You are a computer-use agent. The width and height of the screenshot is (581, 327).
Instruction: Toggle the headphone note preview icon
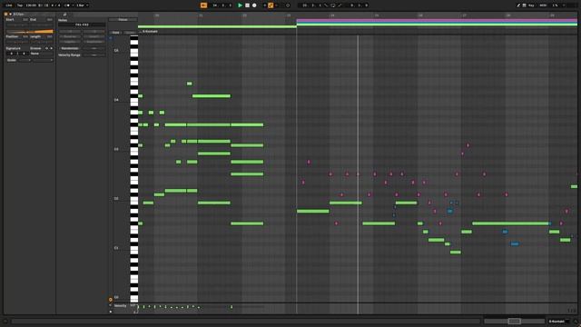[x=111, y=38]
